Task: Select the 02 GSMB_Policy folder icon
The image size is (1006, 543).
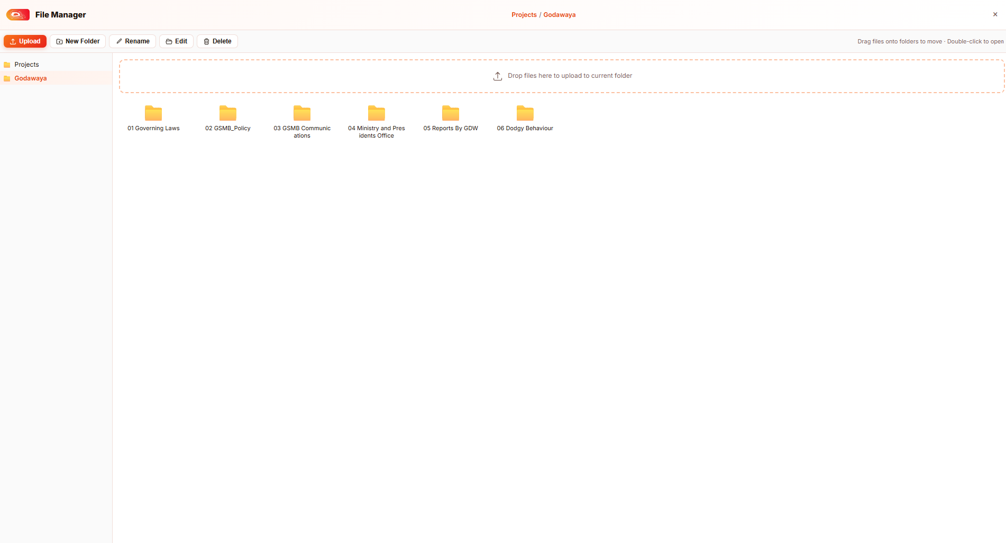Action: coord(228,113)
